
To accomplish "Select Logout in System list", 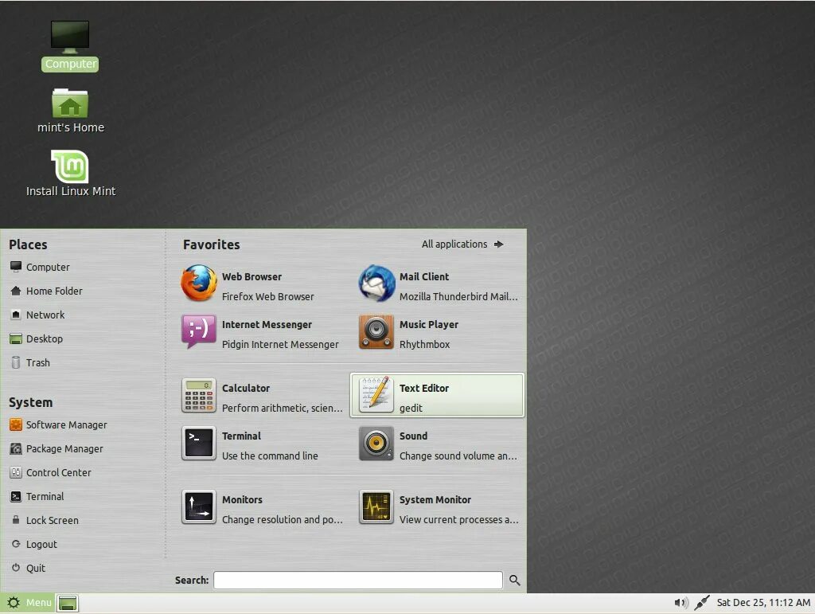I will point(33,545).
